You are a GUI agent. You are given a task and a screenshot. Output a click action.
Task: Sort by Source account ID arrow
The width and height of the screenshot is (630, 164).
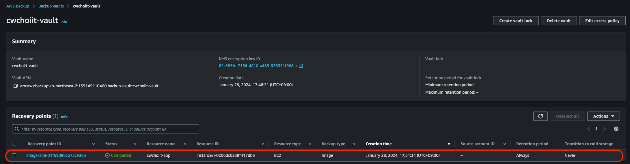[505, 144]
